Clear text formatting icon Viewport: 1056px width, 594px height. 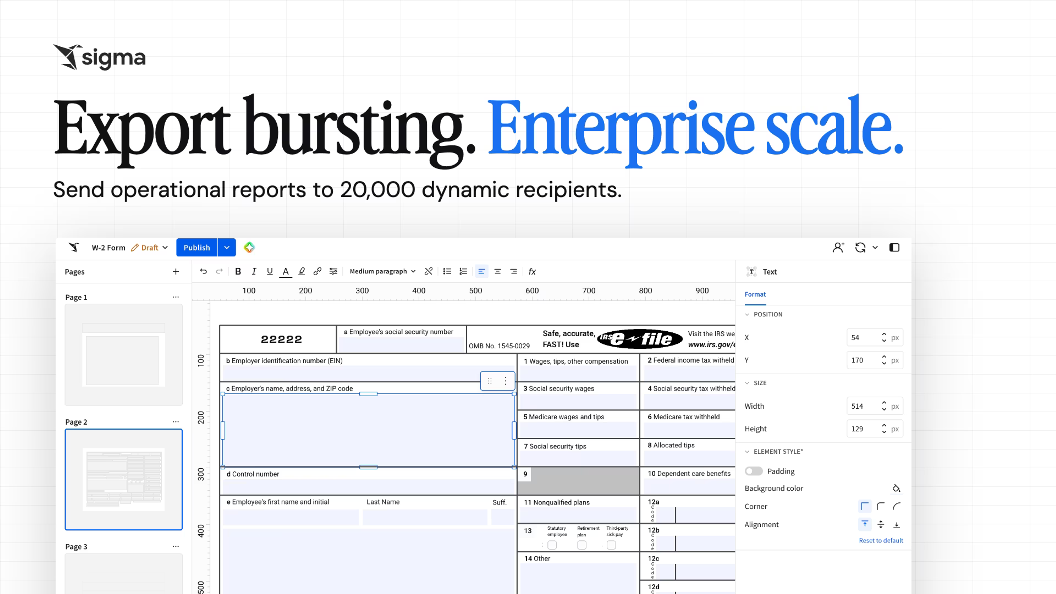pyautogui.click(x=428, y=271)
